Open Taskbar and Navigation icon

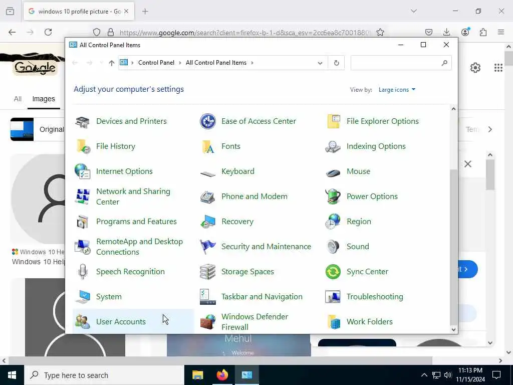pos(208,297)
